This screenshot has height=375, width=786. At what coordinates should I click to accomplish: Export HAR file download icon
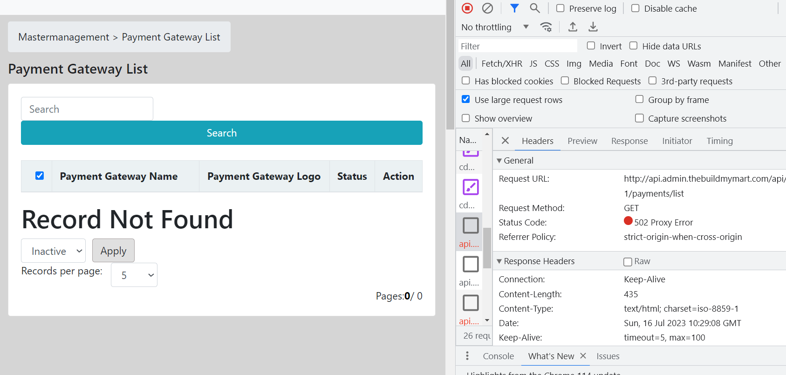click(x=593, y=27)
